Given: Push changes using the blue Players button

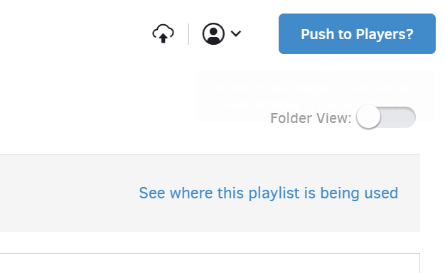Looking at the screenshot, I should [x=357, y=34].
